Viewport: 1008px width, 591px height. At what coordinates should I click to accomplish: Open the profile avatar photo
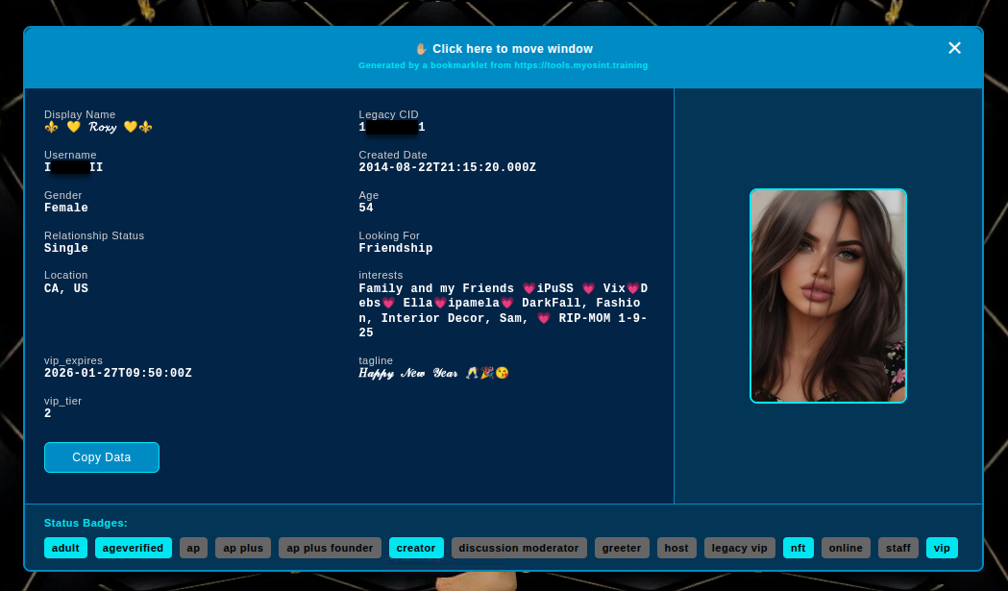[827, 295]
